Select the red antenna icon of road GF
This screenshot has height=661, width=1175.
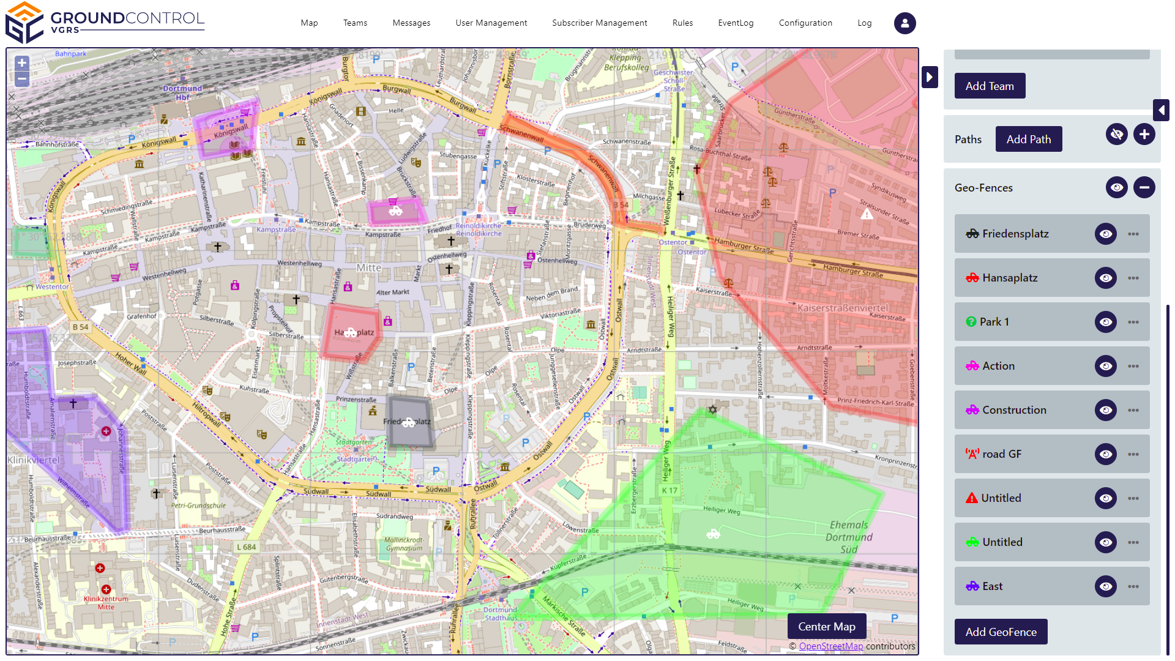971,454
